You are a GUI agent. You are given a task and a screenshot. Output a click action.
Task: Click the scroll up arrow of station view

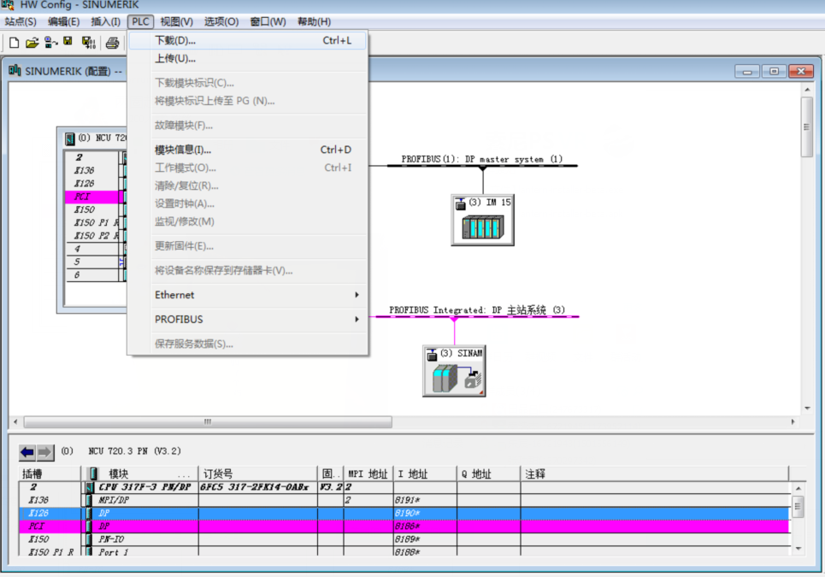click(x=807, y=90)
